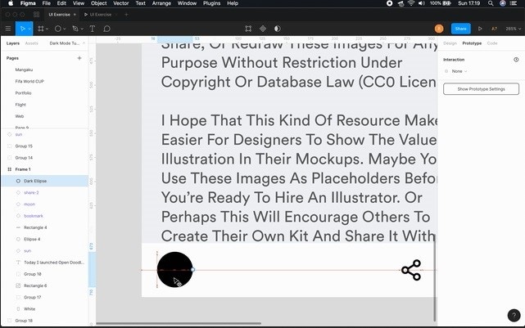Open the Object menu
Screen dimensions: 525x328
(99, 3)
